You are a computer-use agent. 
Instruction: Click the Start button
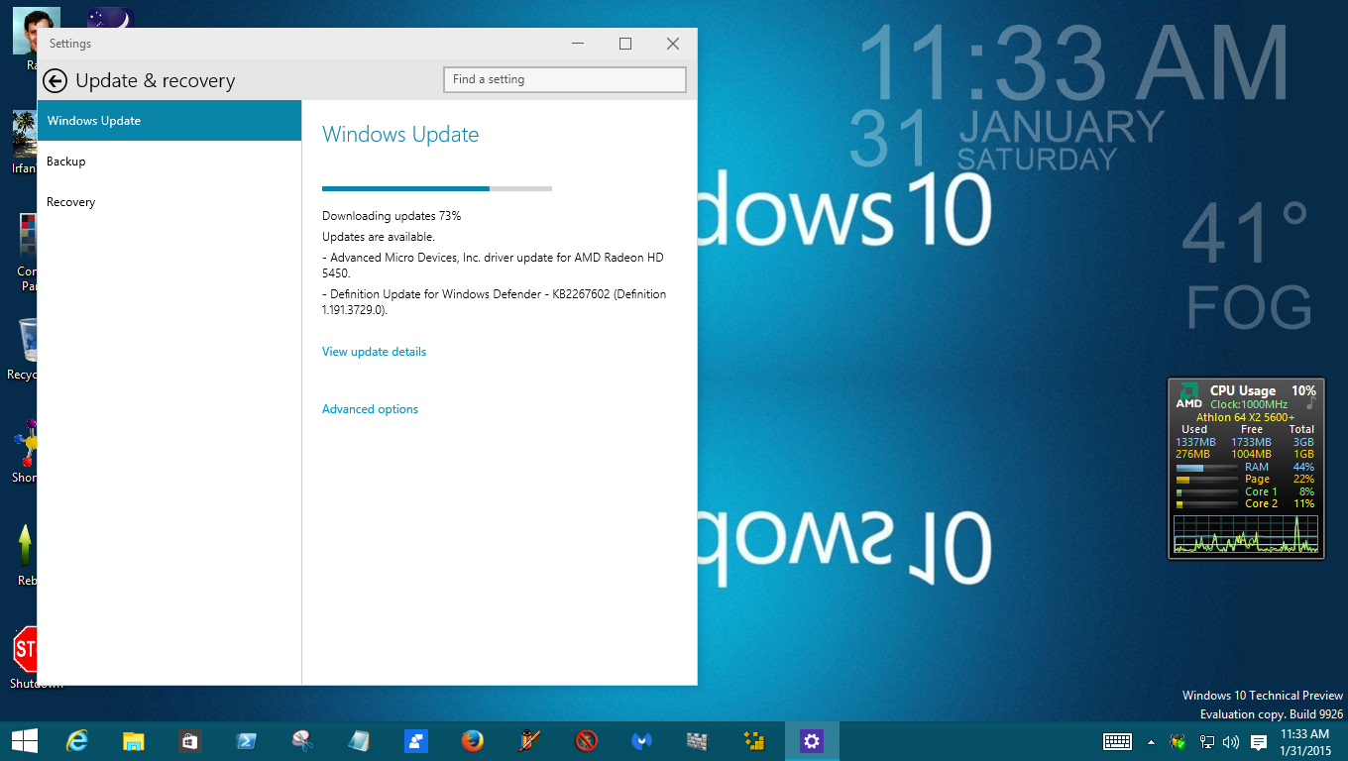24,740
